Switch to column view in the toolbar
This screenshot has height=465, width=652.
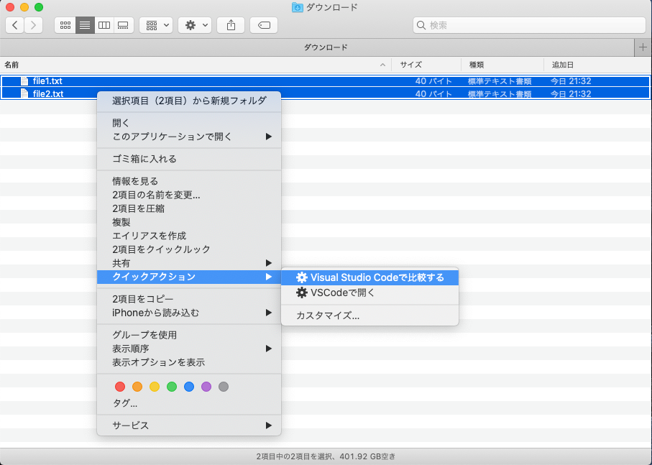coord(104,25)
